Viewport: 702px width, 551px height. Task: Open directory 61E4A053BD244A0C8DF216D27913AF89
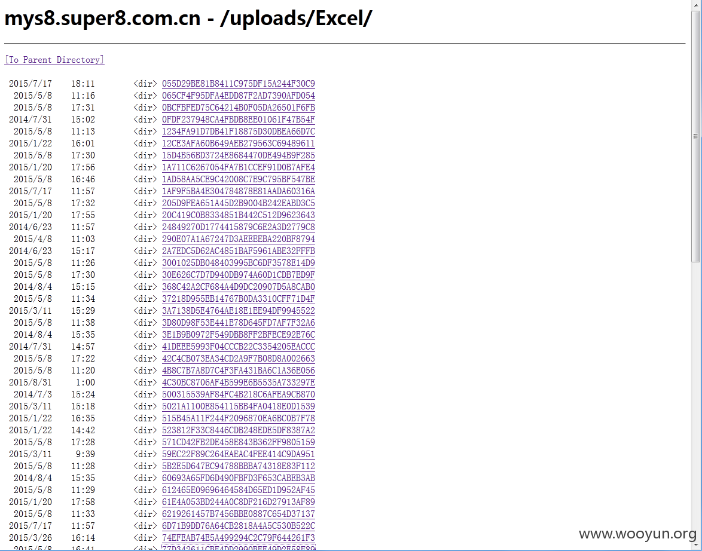click(238, 502)
